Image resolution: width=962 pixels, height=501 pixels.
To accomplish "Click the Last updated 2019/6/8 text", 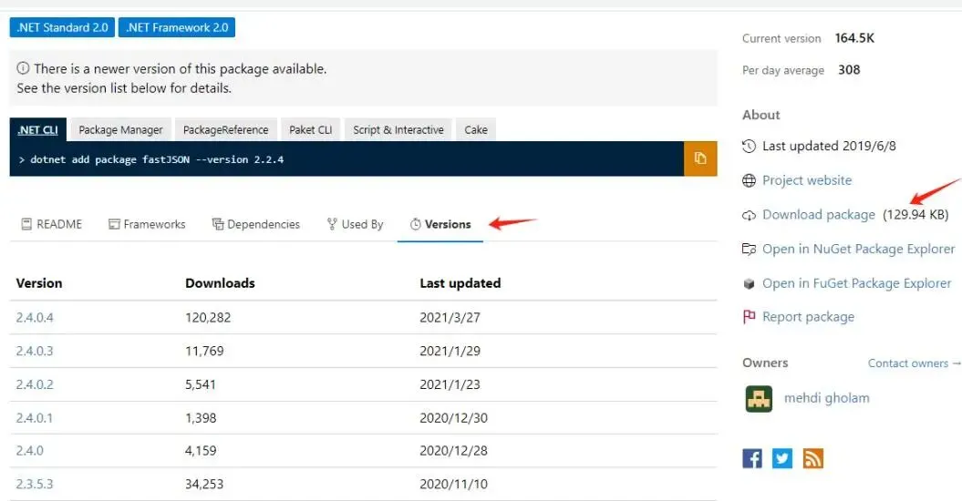I will [x=829, y=146].
